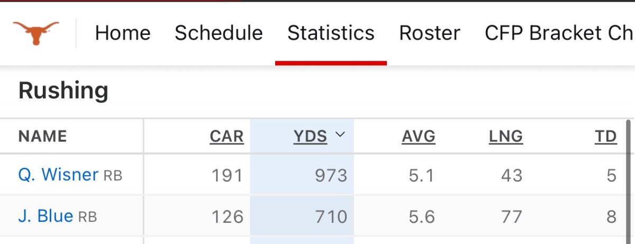Go to the Roster tab
This screenshot has width=635, height=244.
430,33
